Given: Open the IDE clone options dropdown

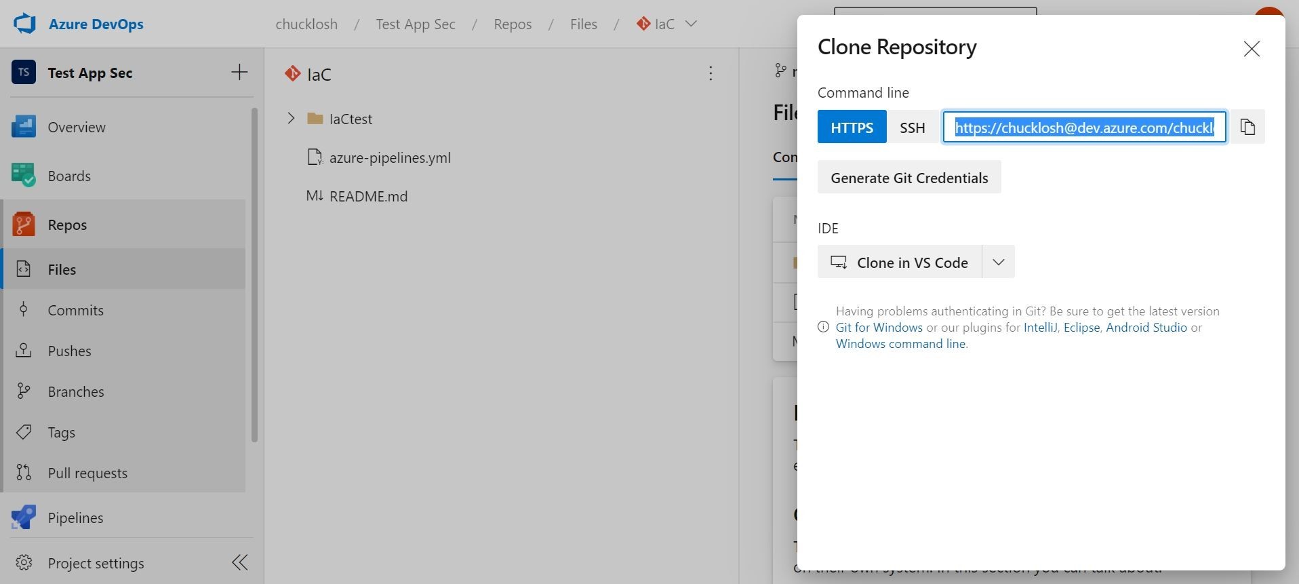Looking at the screenshot, I should click(998, 262).
